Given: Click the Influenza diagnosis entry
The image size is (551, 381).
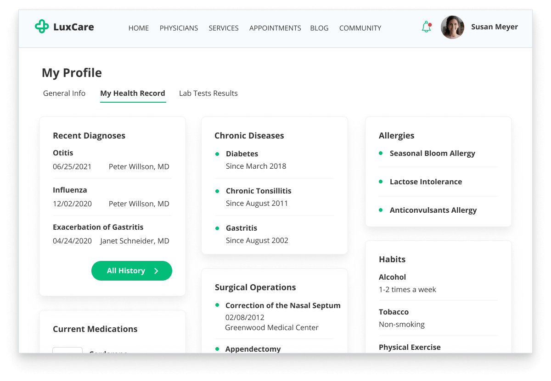Looking at the screenshot, I should pyautogui.click(x=70, y=190).
